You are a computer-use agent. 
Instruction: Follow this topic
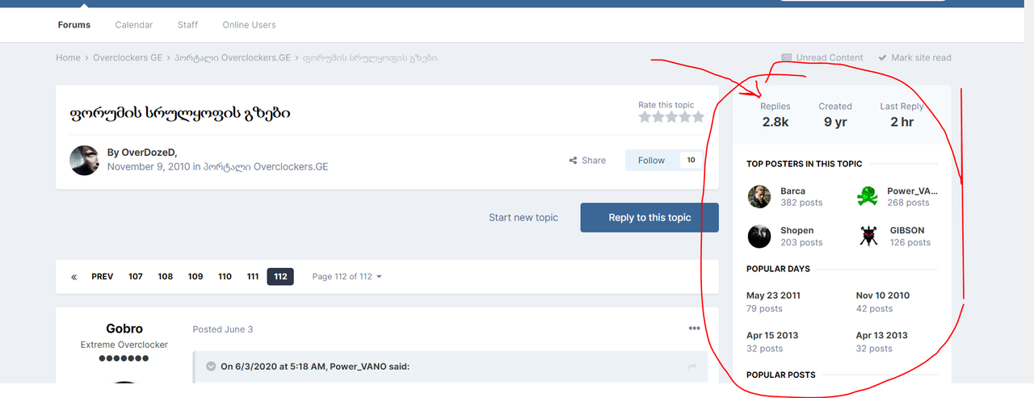coord(651,161)
